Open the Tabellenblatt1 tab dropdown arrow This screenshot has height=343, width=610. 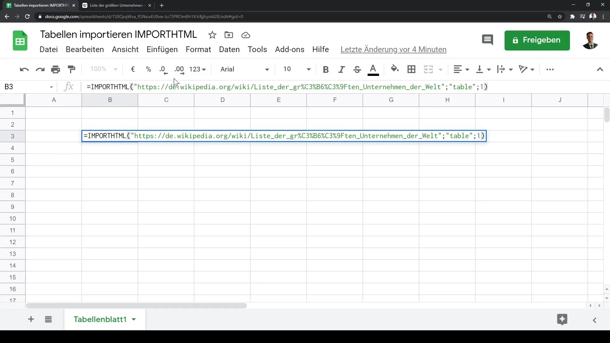coord(134,319)
